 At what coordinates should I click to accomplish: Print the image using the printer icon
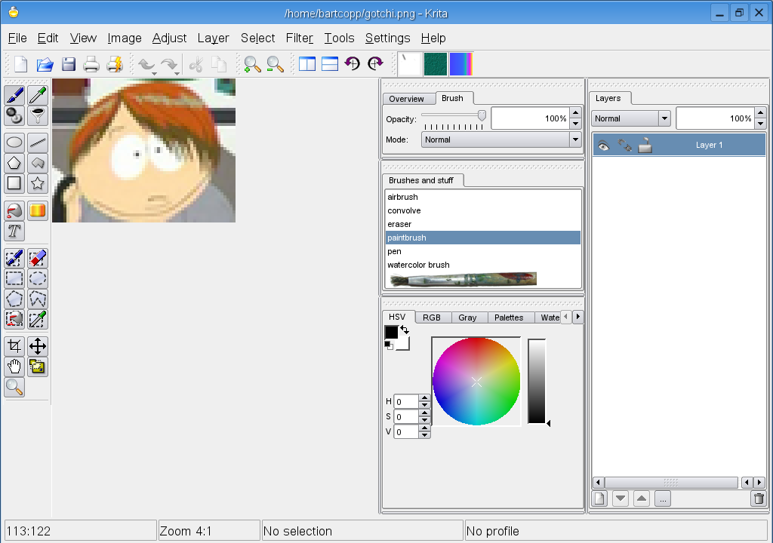91,64
